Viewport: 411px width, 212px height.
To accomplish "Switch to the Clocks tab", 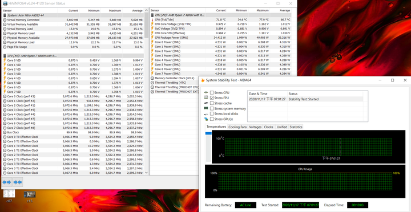I will pos(269,127).
